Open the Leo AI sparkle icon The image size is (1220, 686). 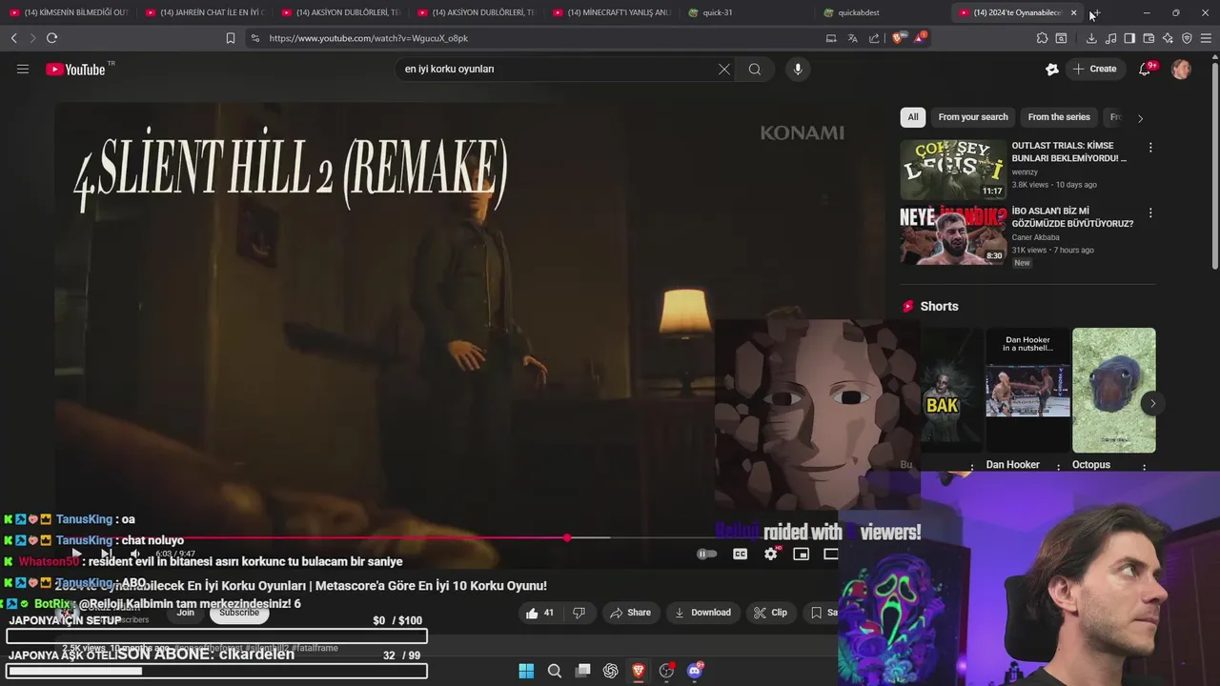click(x=1168, y=38)
